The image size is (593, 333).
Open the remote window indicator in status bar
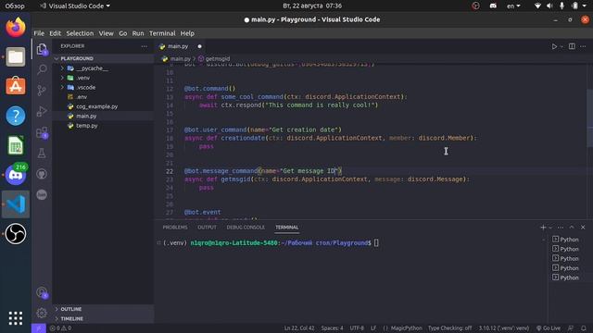[39, 328]
